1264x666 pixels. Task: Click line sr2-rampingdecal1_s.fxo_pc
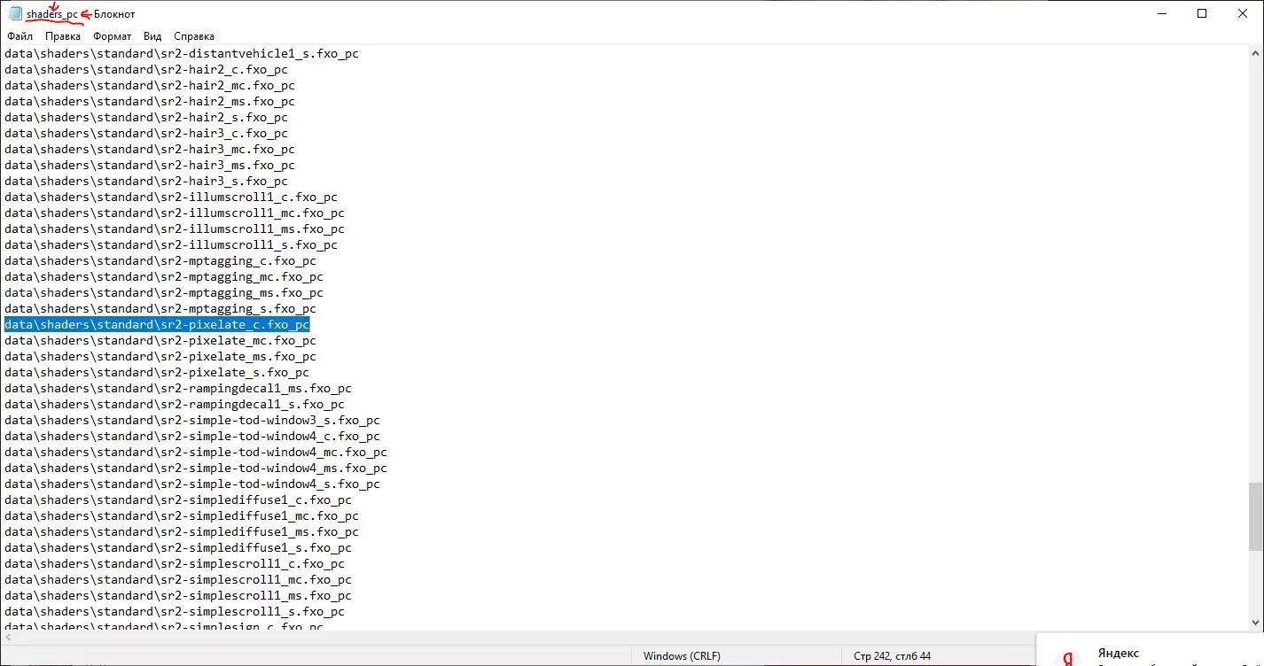(175, 405)
